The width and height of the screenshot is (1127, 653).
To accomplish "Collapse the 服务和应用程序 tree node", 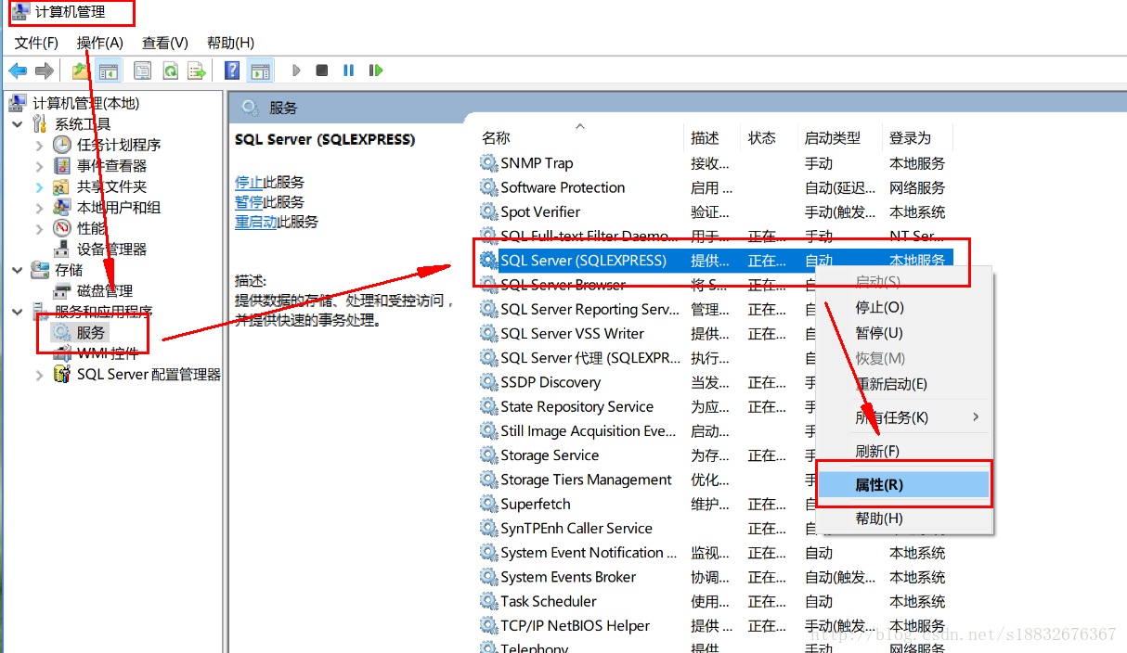I will pyautogui.click(x=18, y=312).
